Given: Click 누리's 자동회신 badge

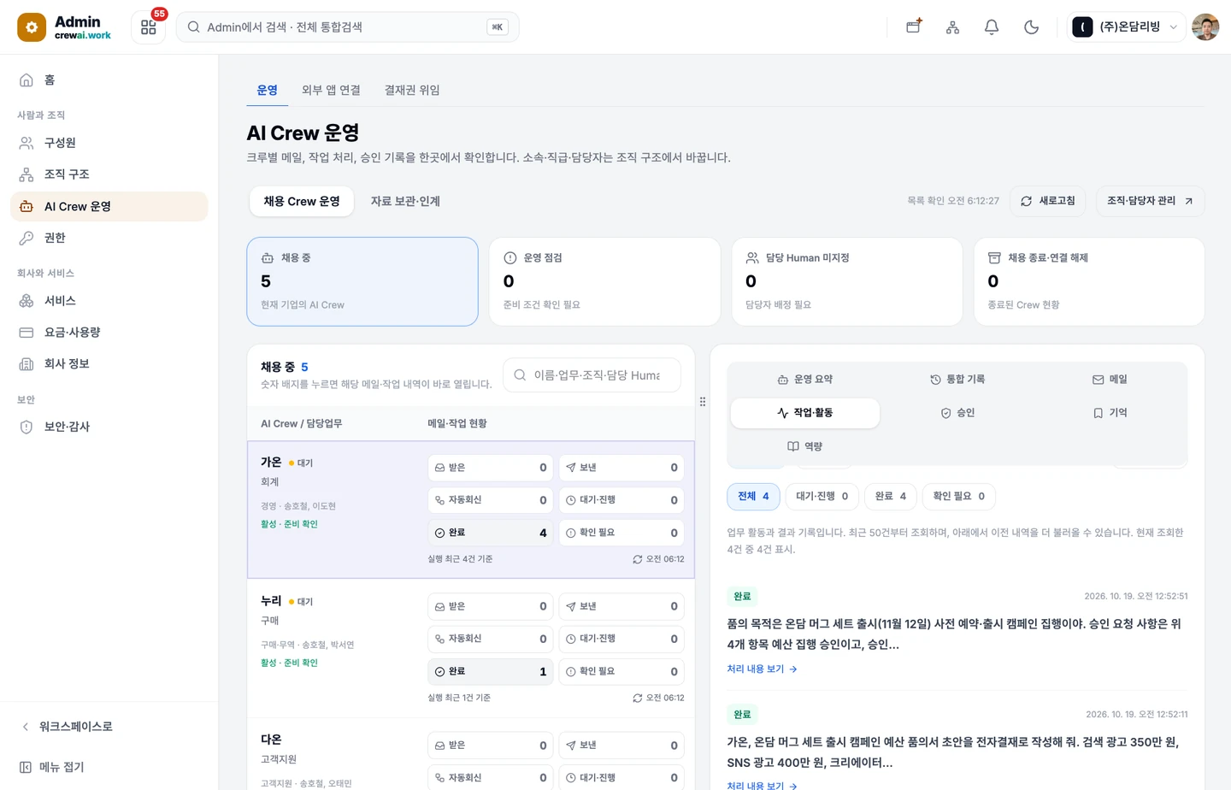Looking at the screenshot, I should [x=491, y=639].
